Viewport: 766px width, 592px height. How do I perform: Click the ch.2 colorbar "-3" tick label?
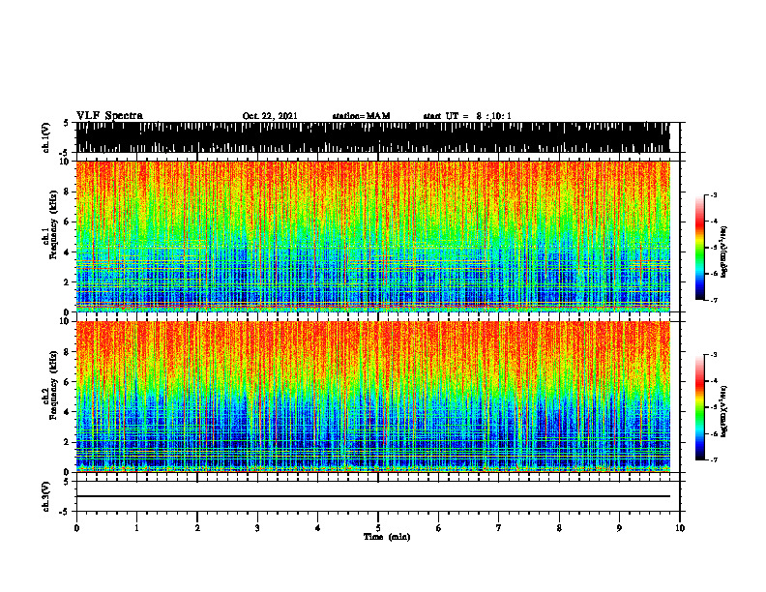[x=714, y=355]
